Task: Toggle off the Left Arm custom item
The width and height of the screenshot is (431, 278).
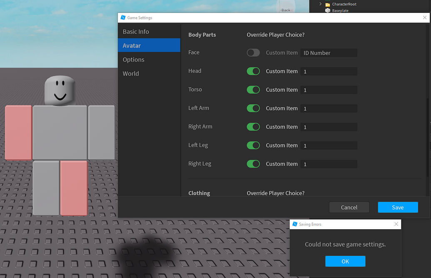Action: click(x=253, y=108)
